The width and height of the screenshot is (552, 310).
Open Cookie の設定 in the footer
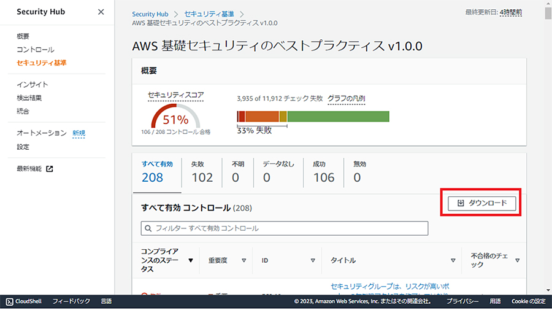coord(529,301)
